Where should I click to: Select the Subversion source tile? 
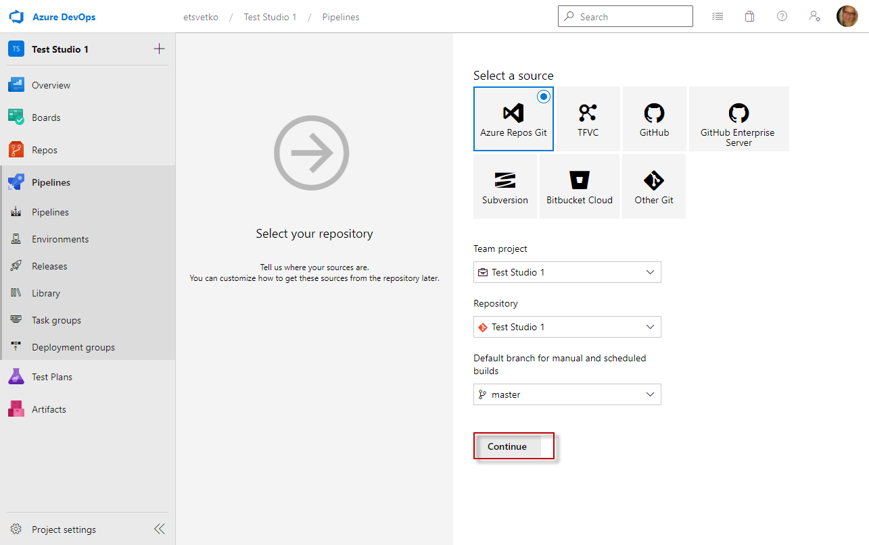(505, 186)
